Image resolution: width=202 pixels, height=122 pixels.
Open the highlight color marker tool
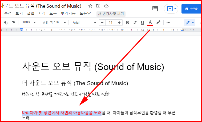158,23
